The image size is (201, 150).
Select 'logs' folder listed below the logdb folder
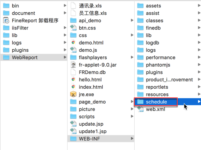pyautogui.click(x=151, y=50)
